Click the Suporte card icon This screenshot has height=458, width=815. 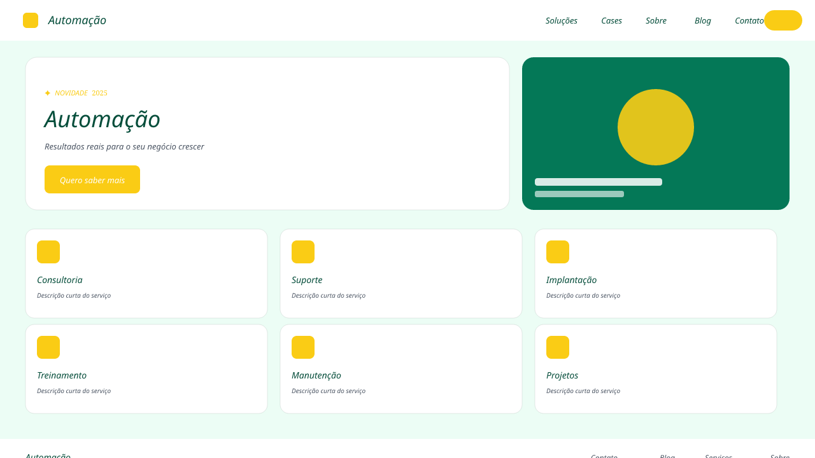303,252
